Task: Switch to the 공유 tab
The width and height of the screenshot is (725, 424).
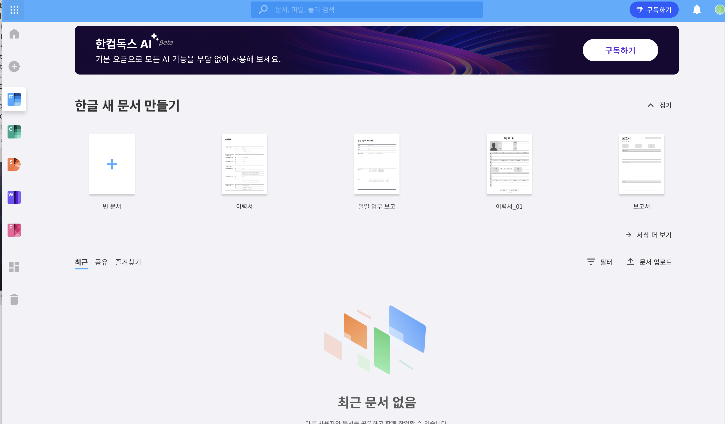Action: pyautogui.click(x=101, y=262)
